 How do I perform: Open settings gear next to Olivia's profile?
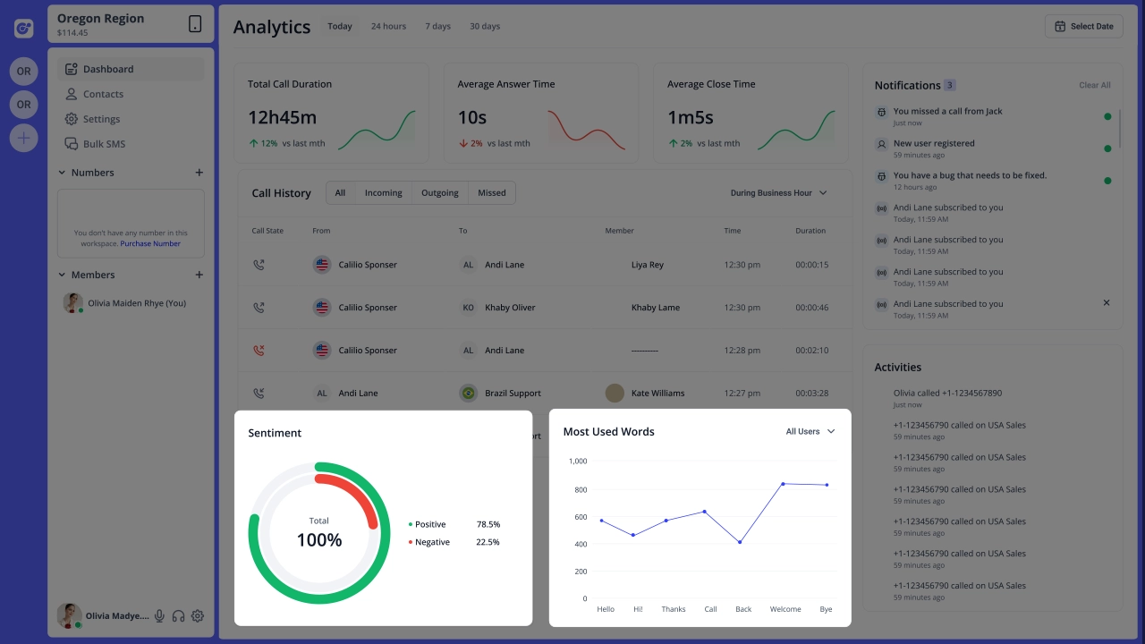pyautogui.click(x=198, y=616)
